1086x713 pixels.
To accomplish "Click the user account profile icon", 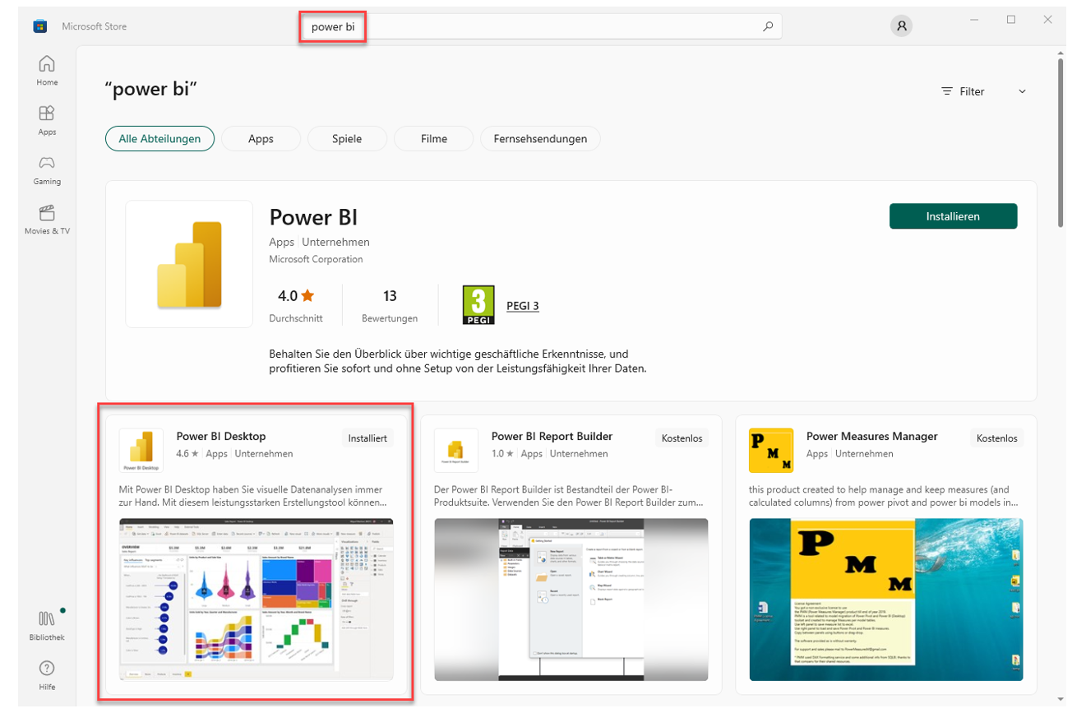I will point(902,26).
